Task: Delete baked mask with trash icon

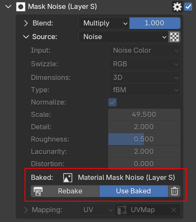Action: [174, 191]
